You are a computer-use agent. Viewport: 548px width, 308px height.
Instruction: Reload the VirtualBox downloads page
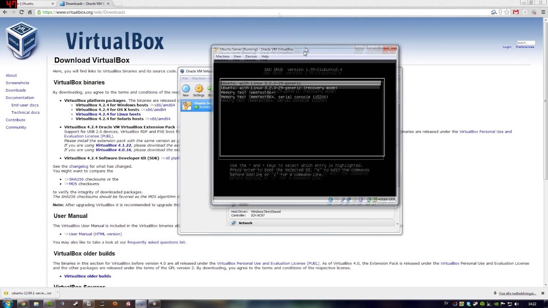click(x=21, y=12)
